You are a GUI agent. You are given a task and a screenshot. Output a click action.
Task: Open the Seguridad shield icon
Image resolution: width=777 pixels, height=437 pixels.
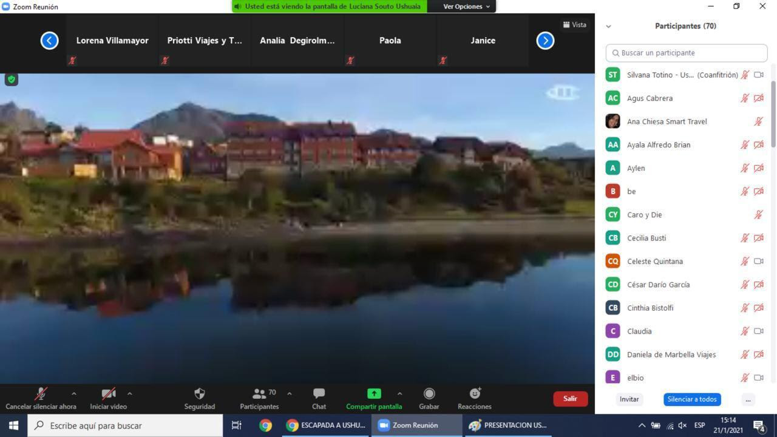click(199, 394)
